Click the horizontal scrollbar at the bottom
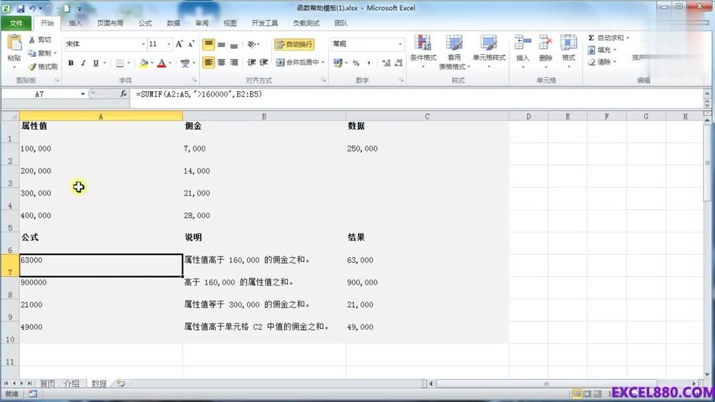Screen dimensions: 715x402 [549, 383]
